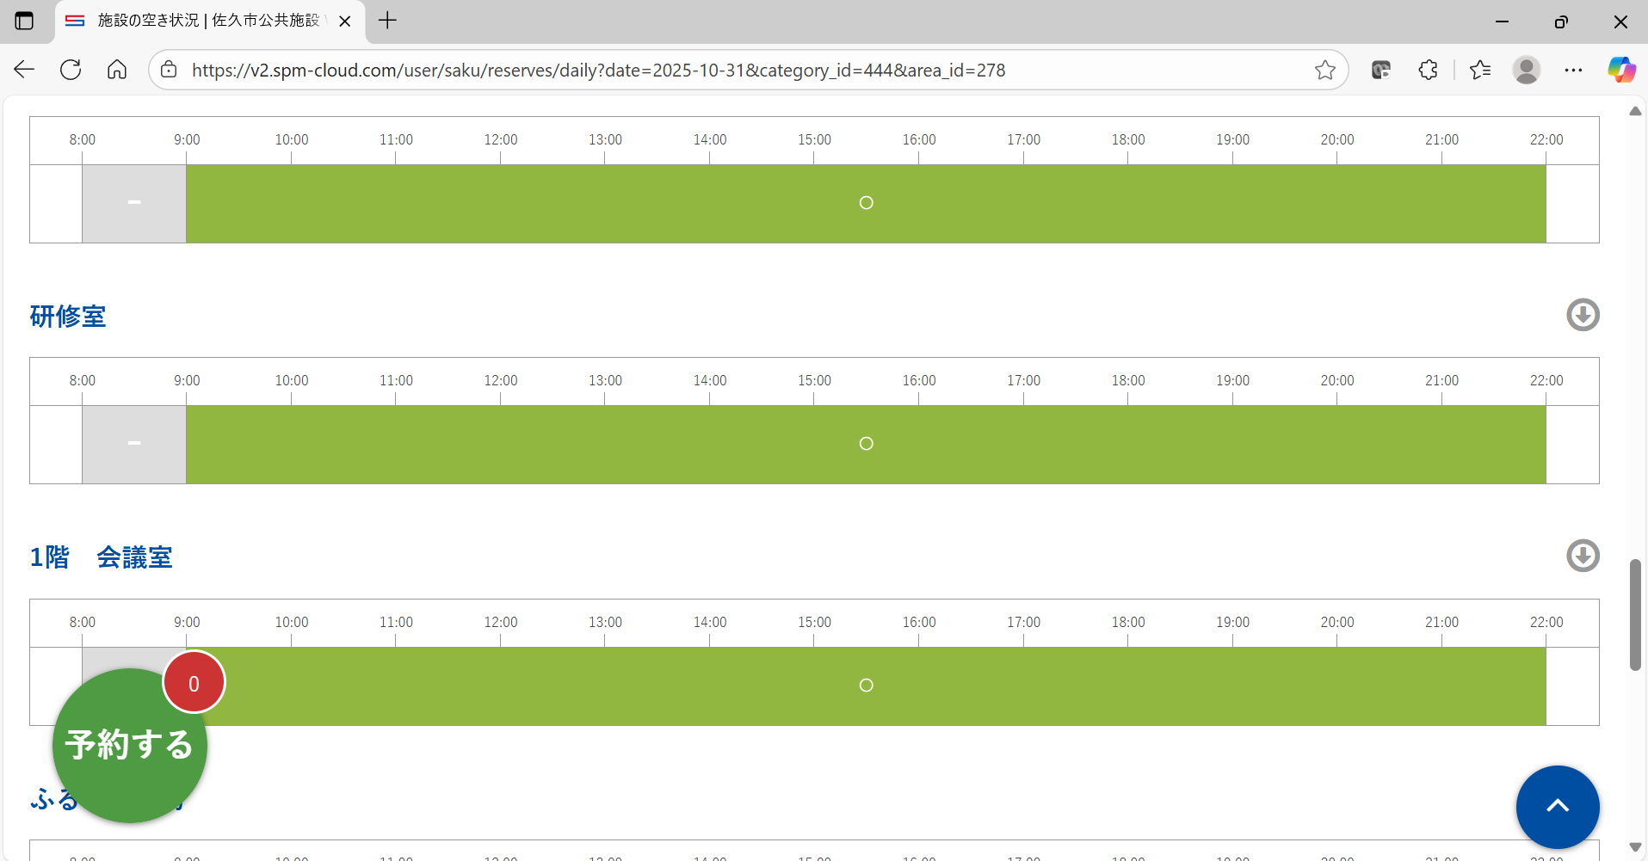Open the 1階 会議室 heading link
Image resolution: width=1648 pixels, height=861 pixels.
102,557
